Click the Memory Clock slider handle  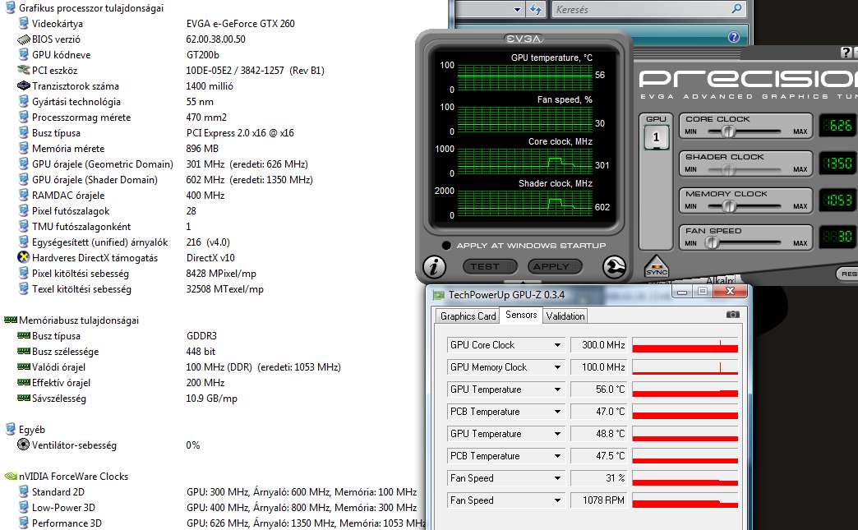(728, 206)
